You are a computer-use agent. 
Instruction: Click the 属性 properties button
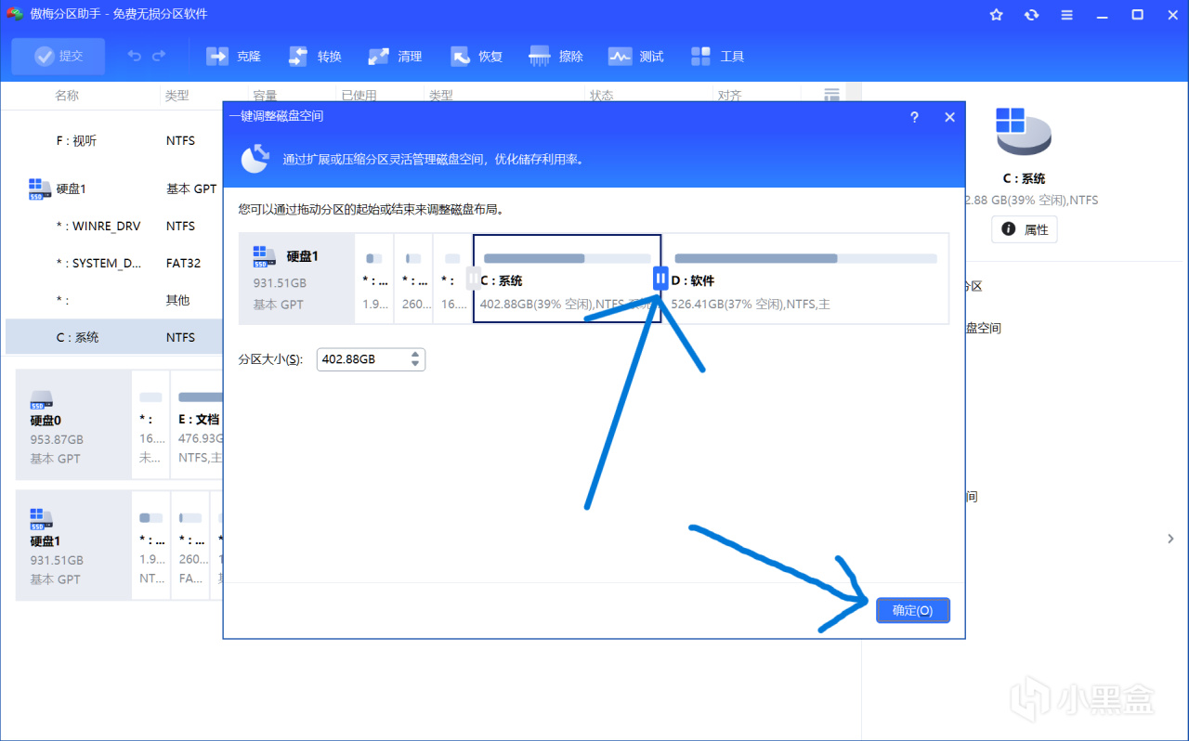(1025, 229)
